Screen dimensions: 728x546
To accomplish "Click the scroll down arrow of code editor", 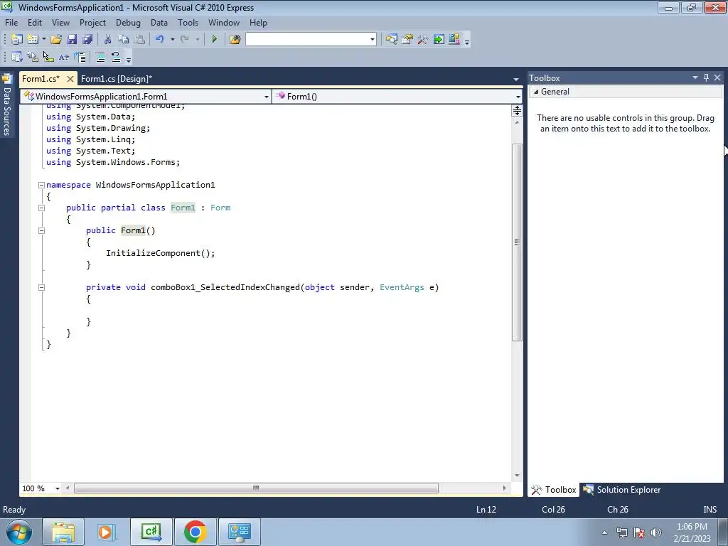I will point(517,476).
